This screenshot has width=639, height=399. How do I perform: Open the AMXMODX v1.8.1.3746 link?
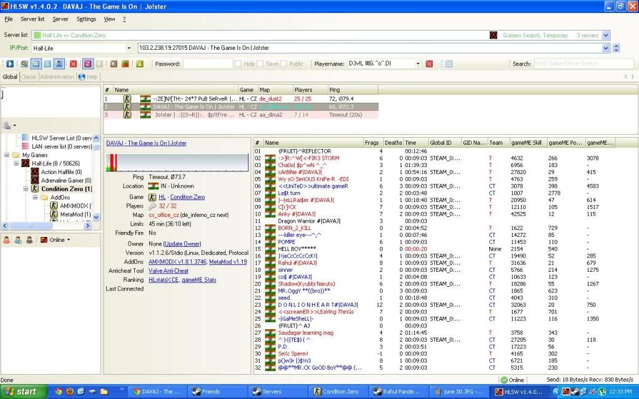(x=177, y=262)
